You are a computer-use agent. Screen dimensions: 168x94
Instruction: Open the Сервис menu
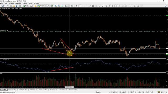[25, 3]
